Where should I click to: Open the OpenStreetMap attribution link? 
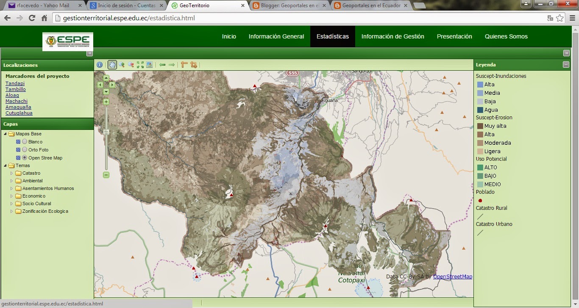coord(453,277)
